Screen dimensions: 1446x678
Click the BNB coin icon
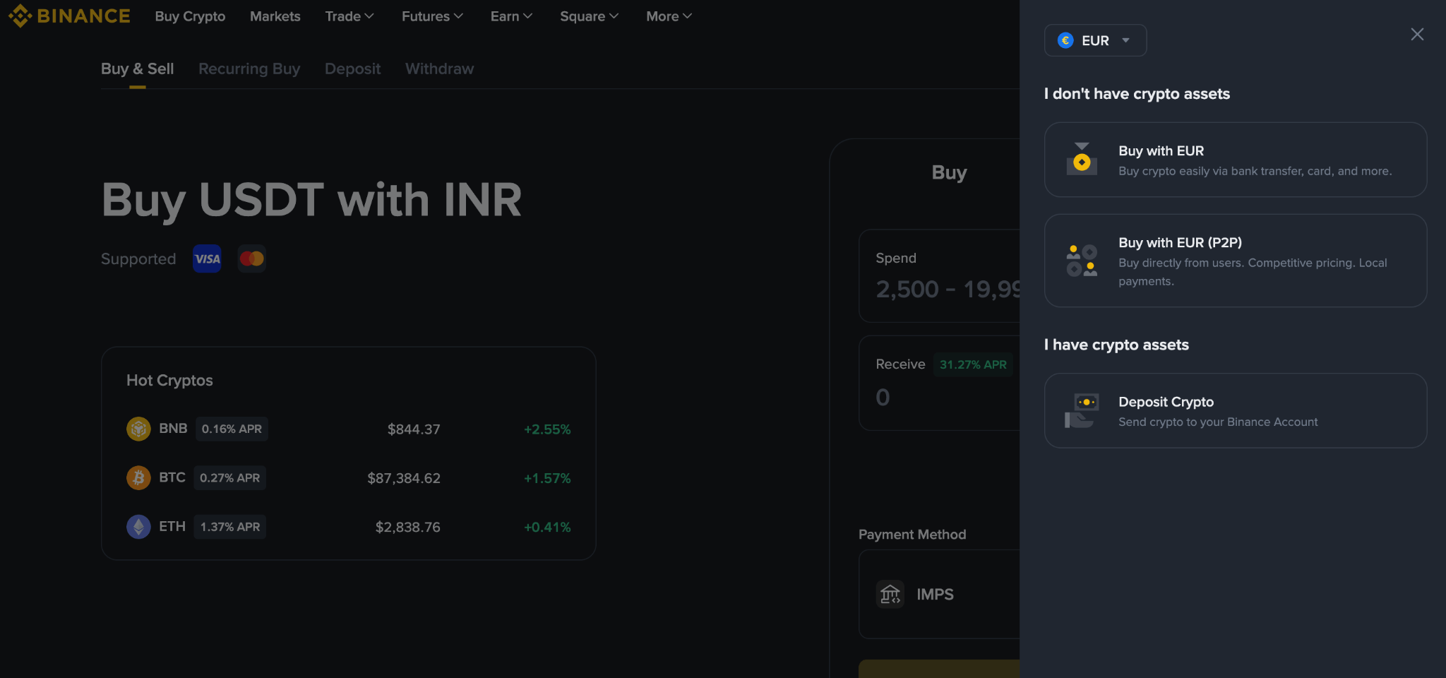click(x=138, y=429)
